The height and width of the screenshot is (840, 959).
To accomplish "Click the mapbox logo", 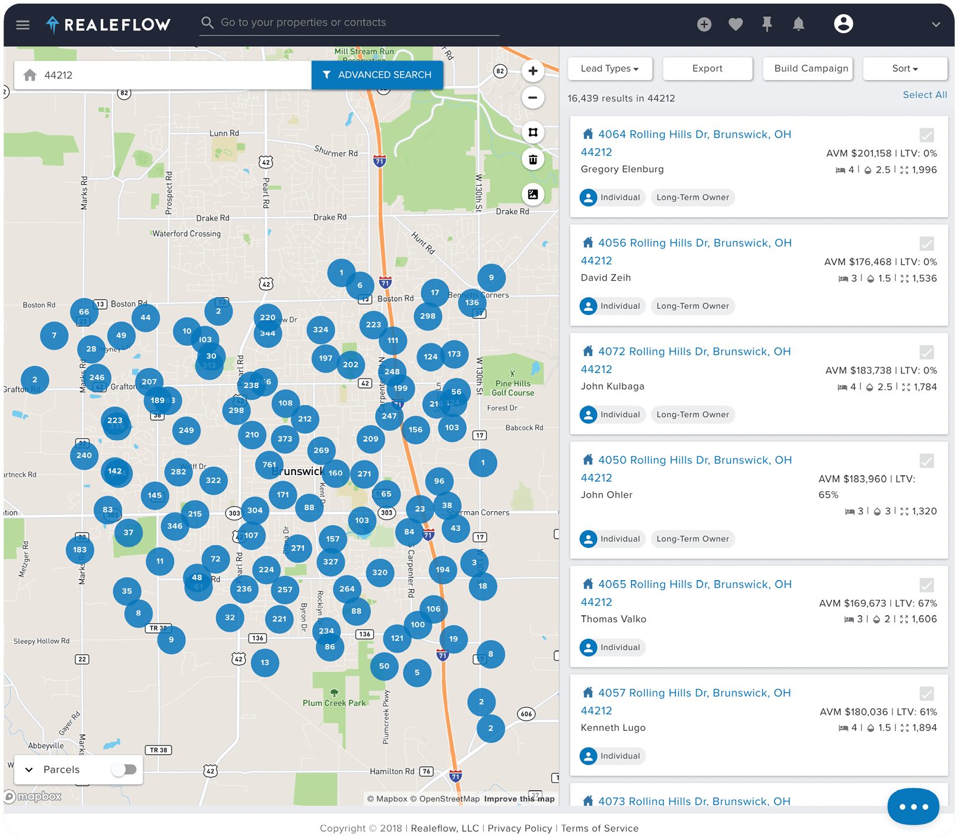I will pos(33,797).
